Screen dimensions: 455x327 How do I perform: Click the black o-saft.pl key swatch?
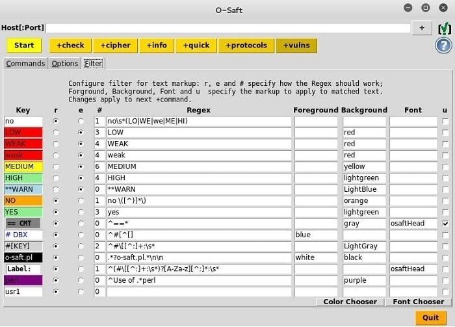click(x=23, y=257)
